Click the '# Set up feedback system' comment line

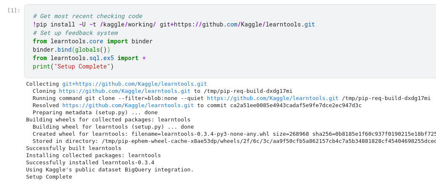[75, 33]
